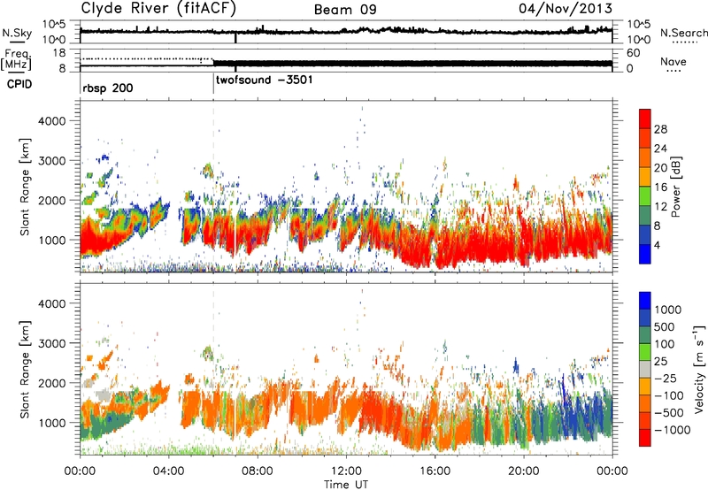Click the 'Clyde River (fitACF)' title text
Image resolution: width=708 pixels, height=490 pixels.
coord(158,8)
